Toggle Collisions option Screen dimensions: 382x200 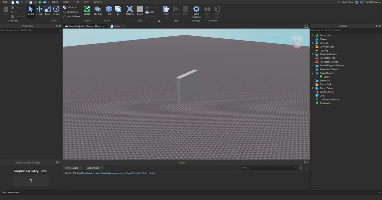point(70,7)
